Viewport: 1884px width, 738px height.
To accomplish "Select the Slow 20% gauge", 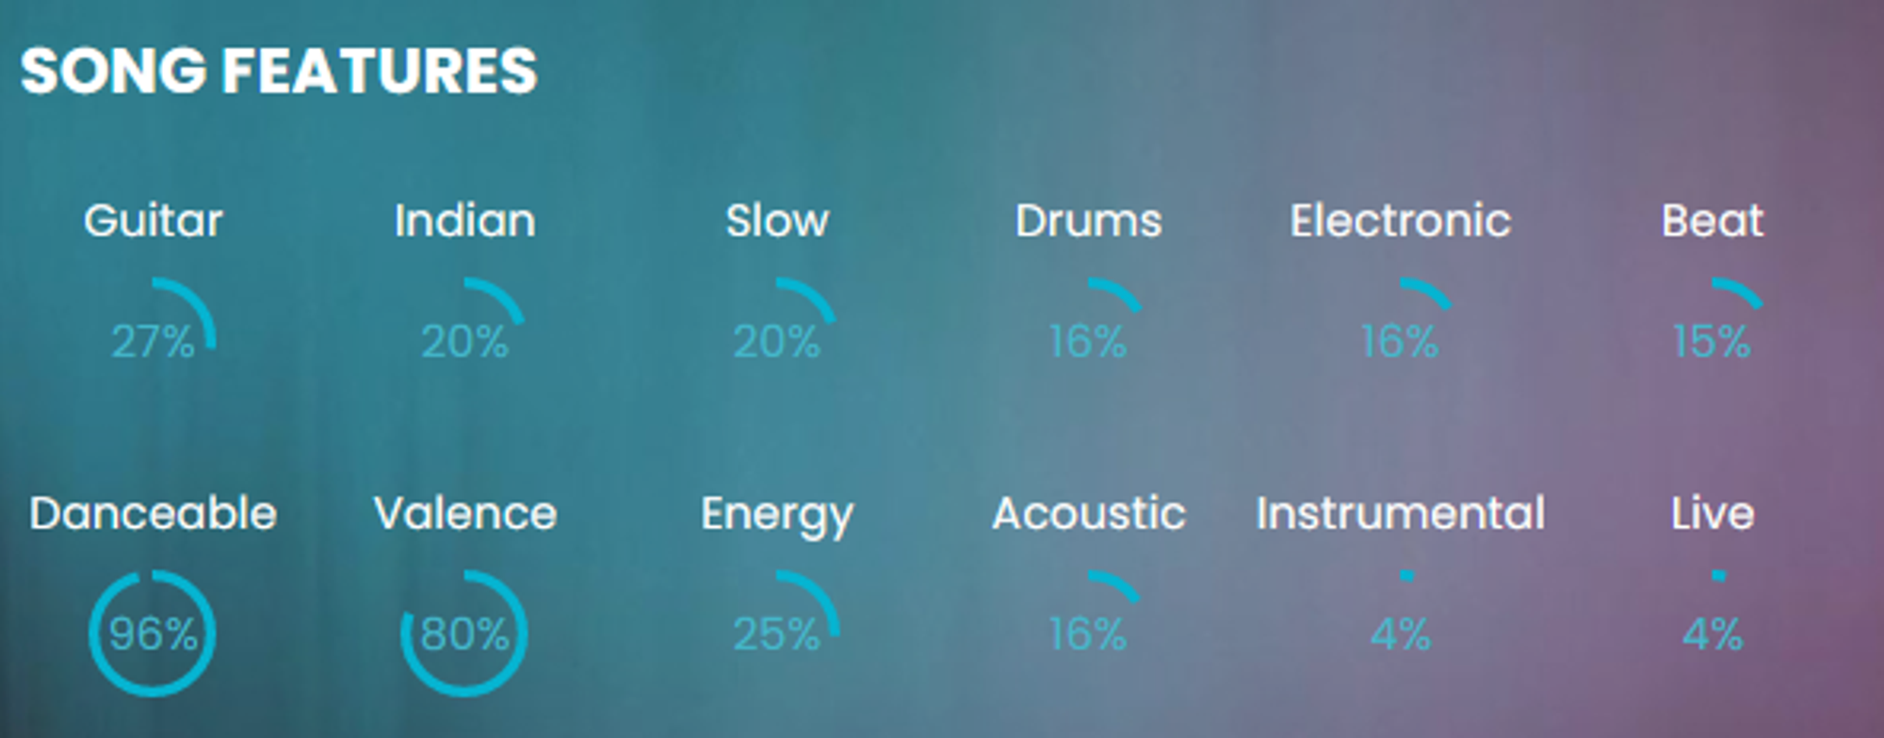I will [776, 341].
